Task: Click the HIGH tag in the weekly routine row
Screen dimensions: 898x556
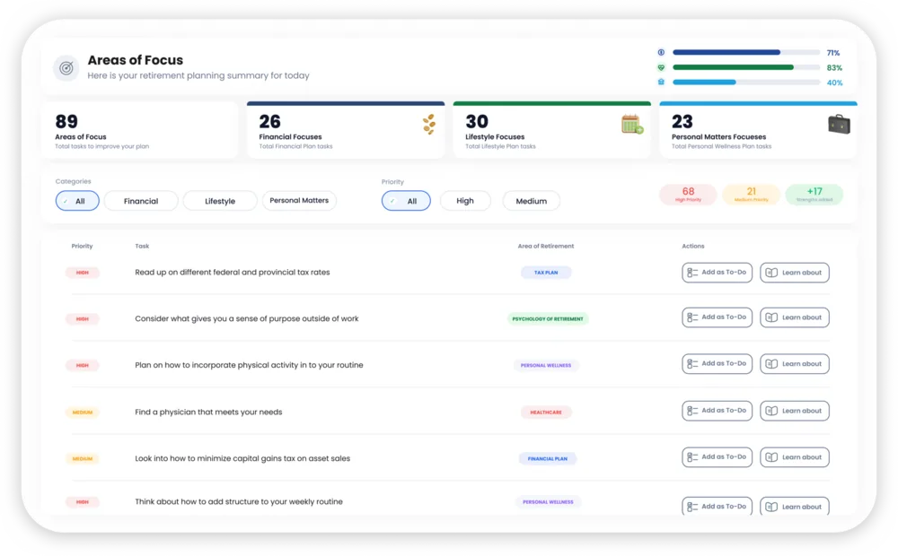Action: 83,501
